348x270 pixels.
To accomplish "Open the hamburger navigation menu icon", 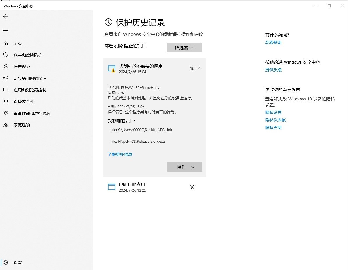I will pos(6,29).
